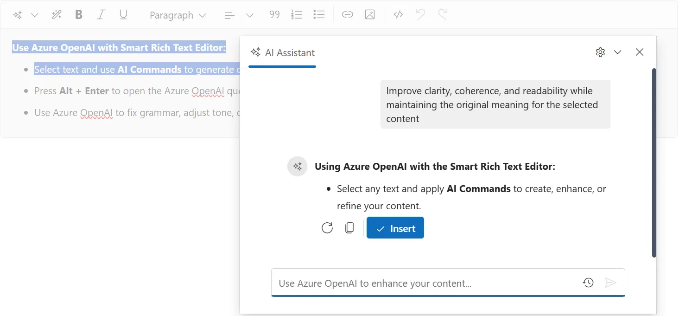The height and width of the screenshot is (316, 679).
Task: Click the magic wand AI query icon
Action: 57,15
